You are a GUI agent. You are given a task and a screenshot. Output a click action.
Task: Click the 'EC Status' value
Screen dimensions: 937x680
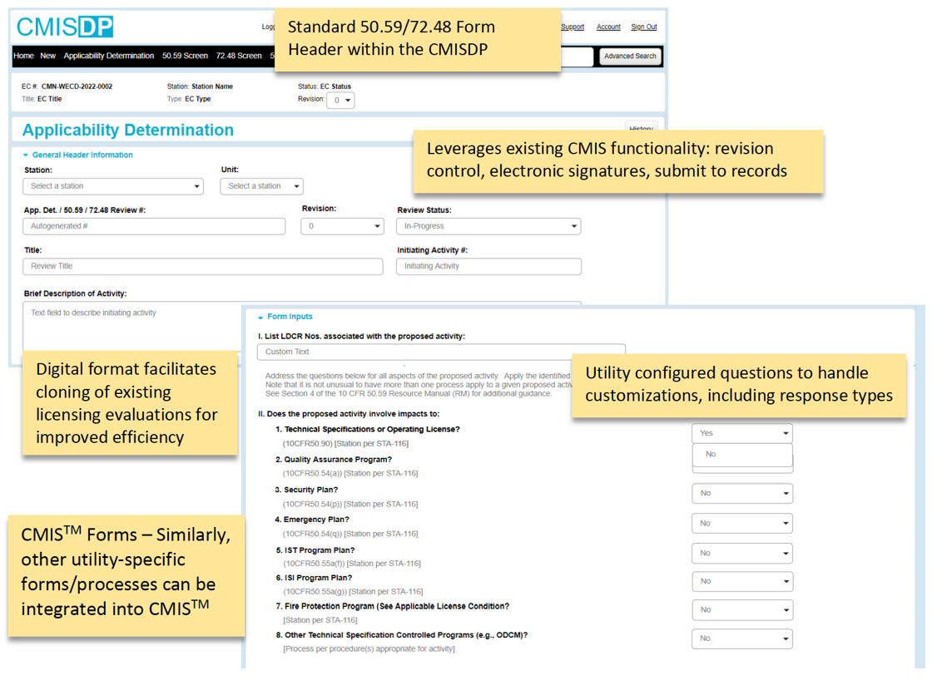pyautogui.click(x=335, y=86)
